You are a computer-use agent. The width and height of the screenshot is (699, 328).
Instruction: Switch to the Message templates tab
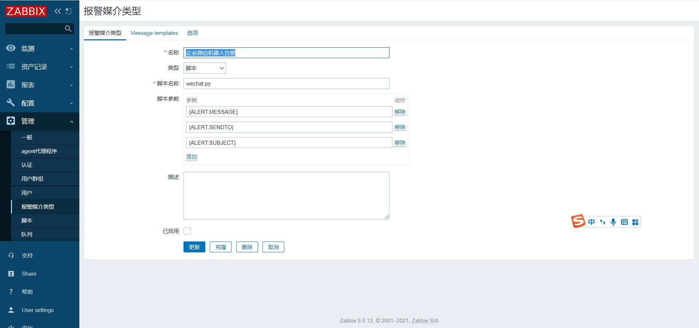154,33
